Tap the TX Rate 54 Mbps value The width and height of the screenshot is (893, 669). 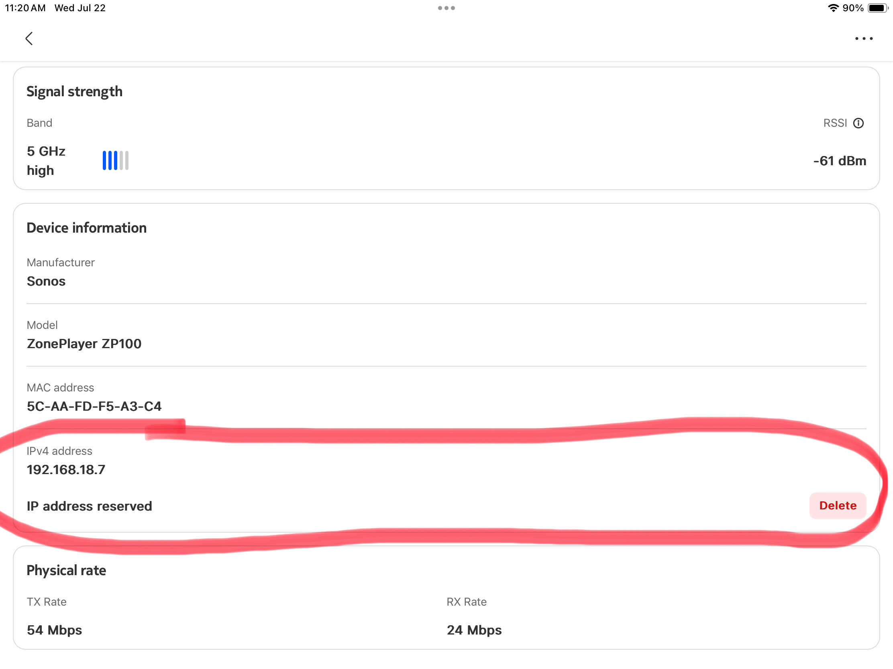pyautogui.click(x=54, y=630)
